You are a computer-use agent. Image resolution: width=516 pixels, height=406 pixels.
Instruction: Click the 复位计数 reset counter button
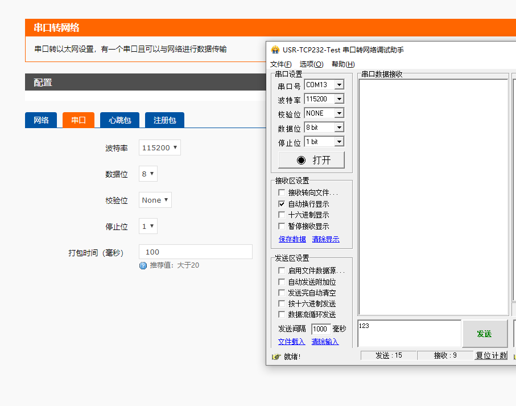(x=491, y=355)
